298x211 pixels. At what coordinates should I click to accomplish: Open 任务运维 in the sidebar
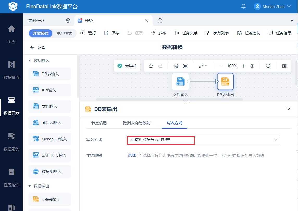coord(11,178)
